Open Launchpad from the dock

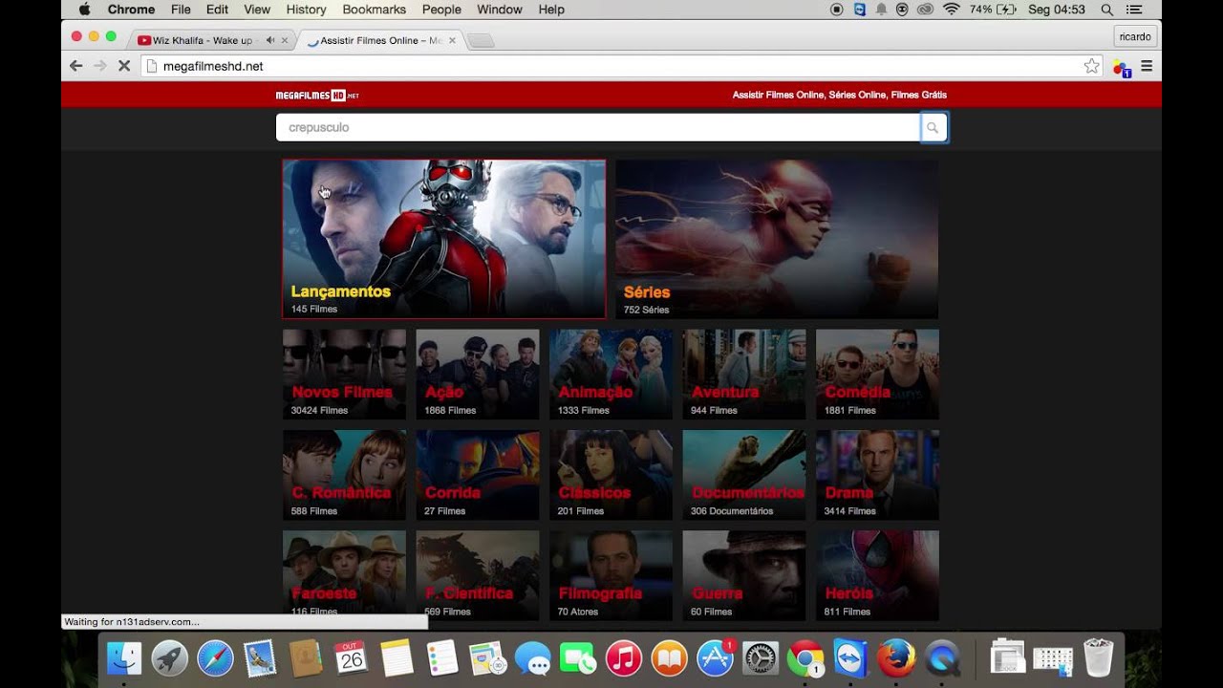pos(170,658)
